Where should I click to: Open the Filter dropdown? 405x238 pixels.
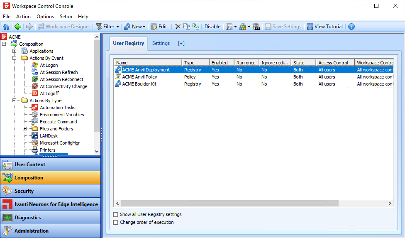click(107, 27)
